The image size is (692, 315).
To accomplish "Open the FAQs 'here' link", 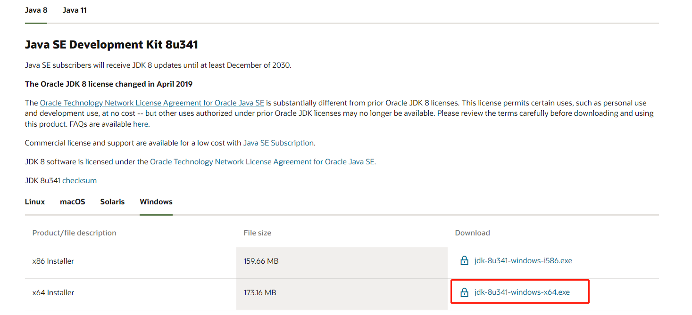I will [x=141, y=124].
